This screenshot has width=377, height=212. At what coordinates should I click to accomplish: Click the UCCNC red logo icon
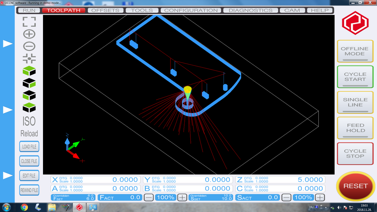355,23
